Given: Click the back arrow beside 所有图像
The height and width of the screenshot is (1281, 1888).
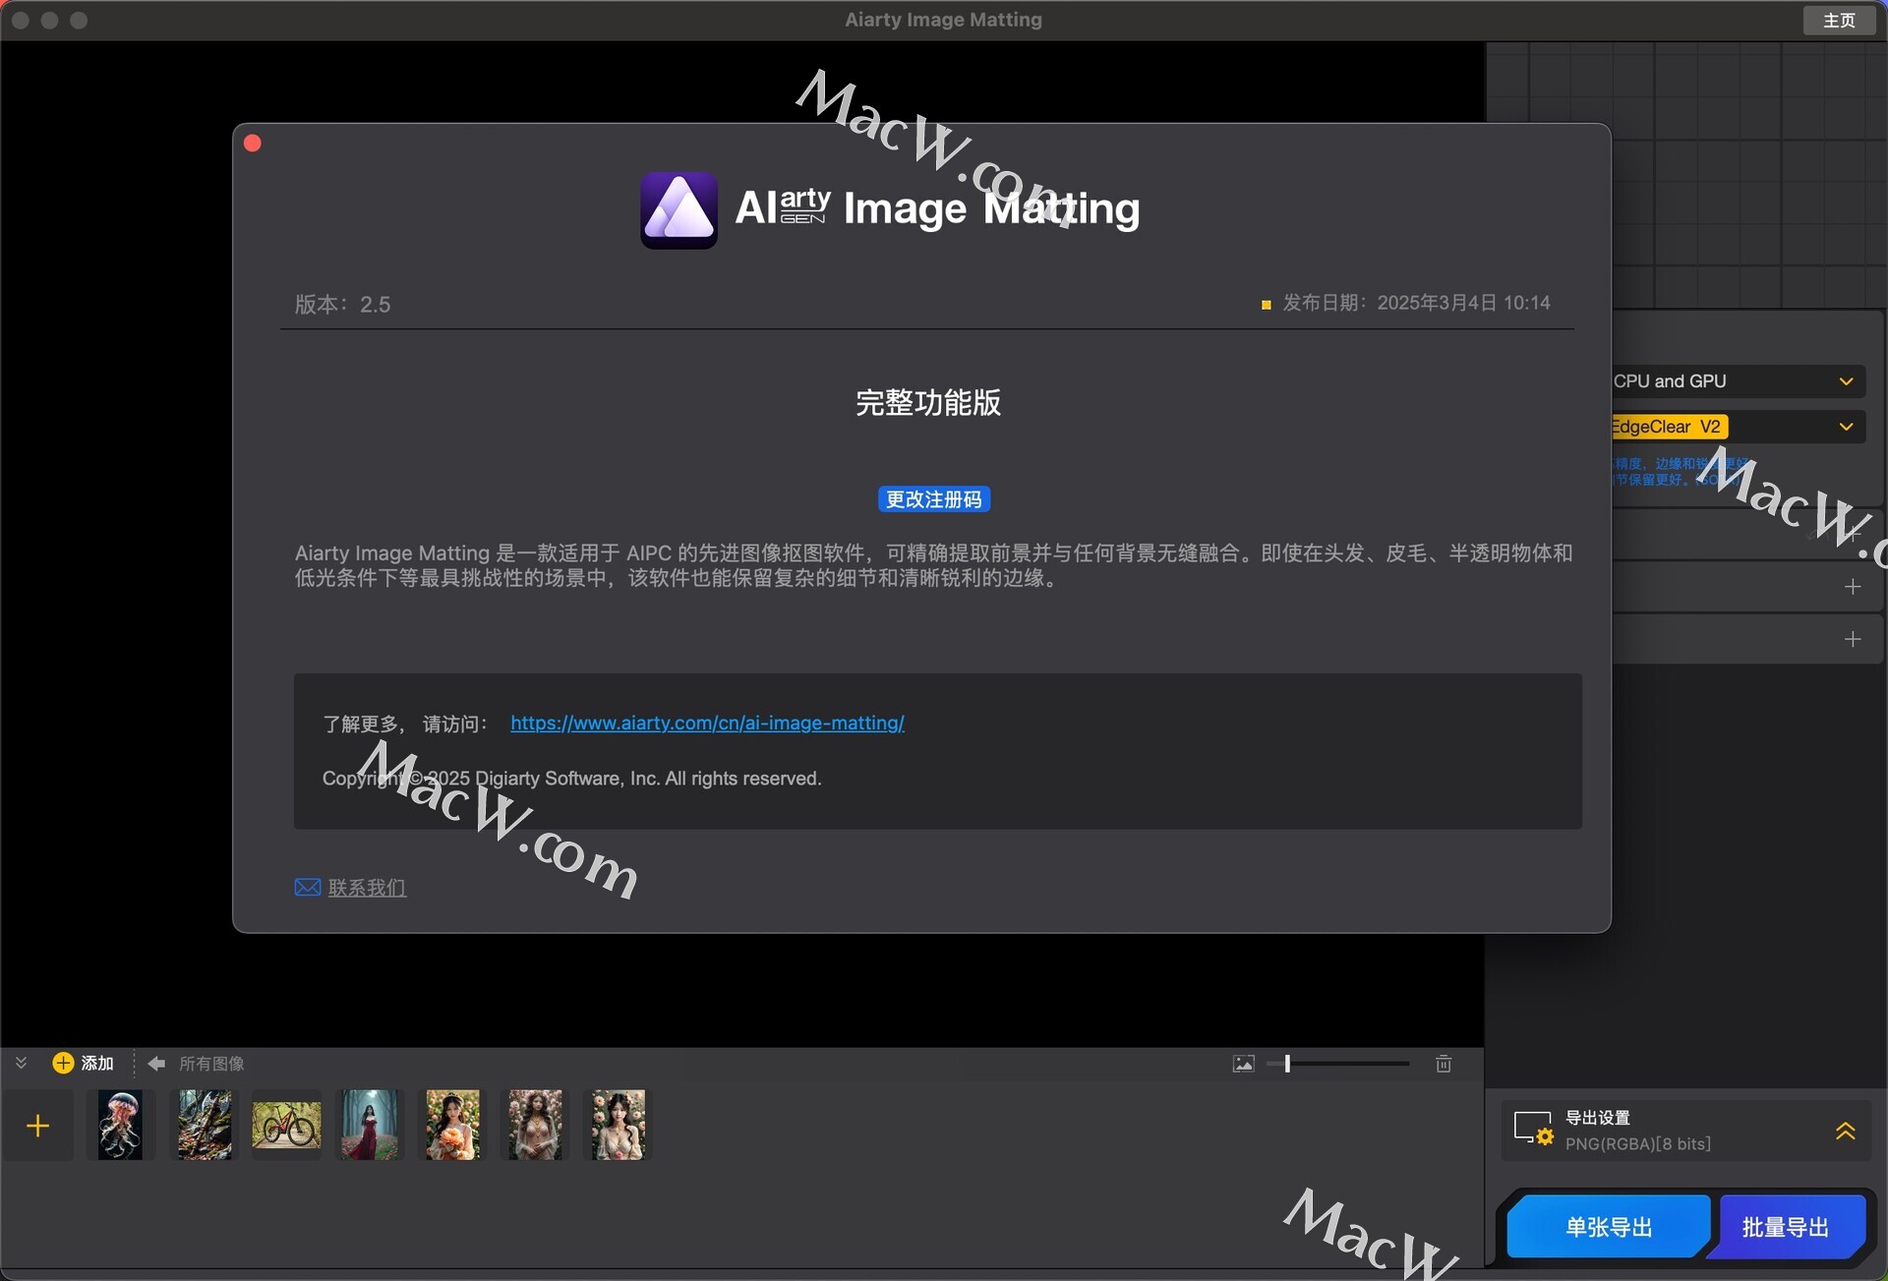Looking at the screenshot, I should click(x=156, y=1063).
